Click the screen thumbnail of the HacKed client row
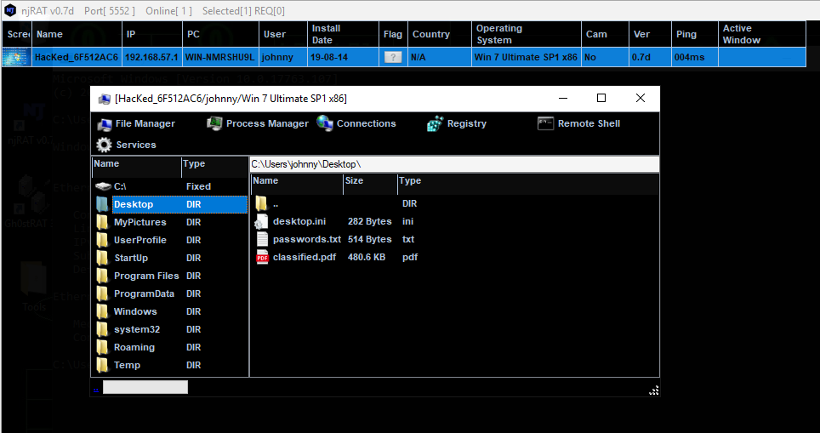The image size is (820, 433). click(17, 57)
